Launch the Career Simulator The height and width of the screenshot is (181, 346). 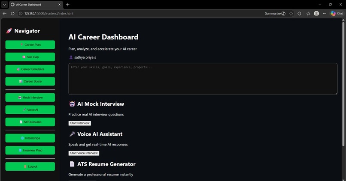pyautogui.click(x=30, y=69)
